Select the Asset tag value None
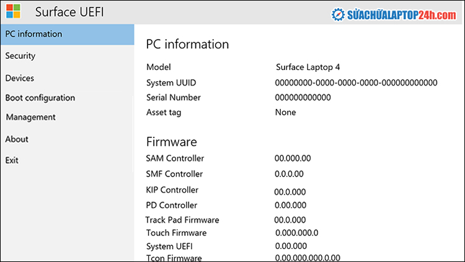Screen dimensions: 465x262 click(x=286, y=112)
